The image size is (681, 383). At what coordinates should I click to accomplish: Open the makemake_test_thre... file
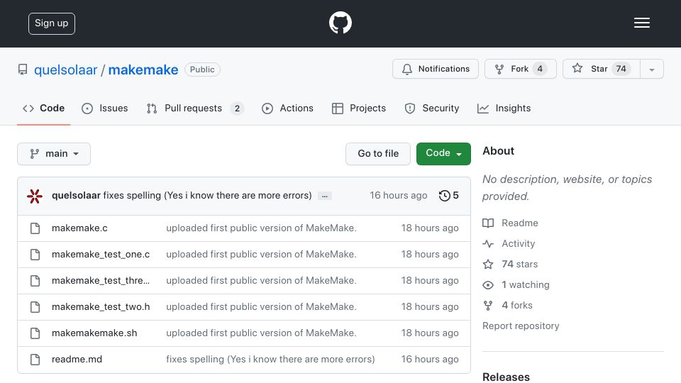click(101, 281)
